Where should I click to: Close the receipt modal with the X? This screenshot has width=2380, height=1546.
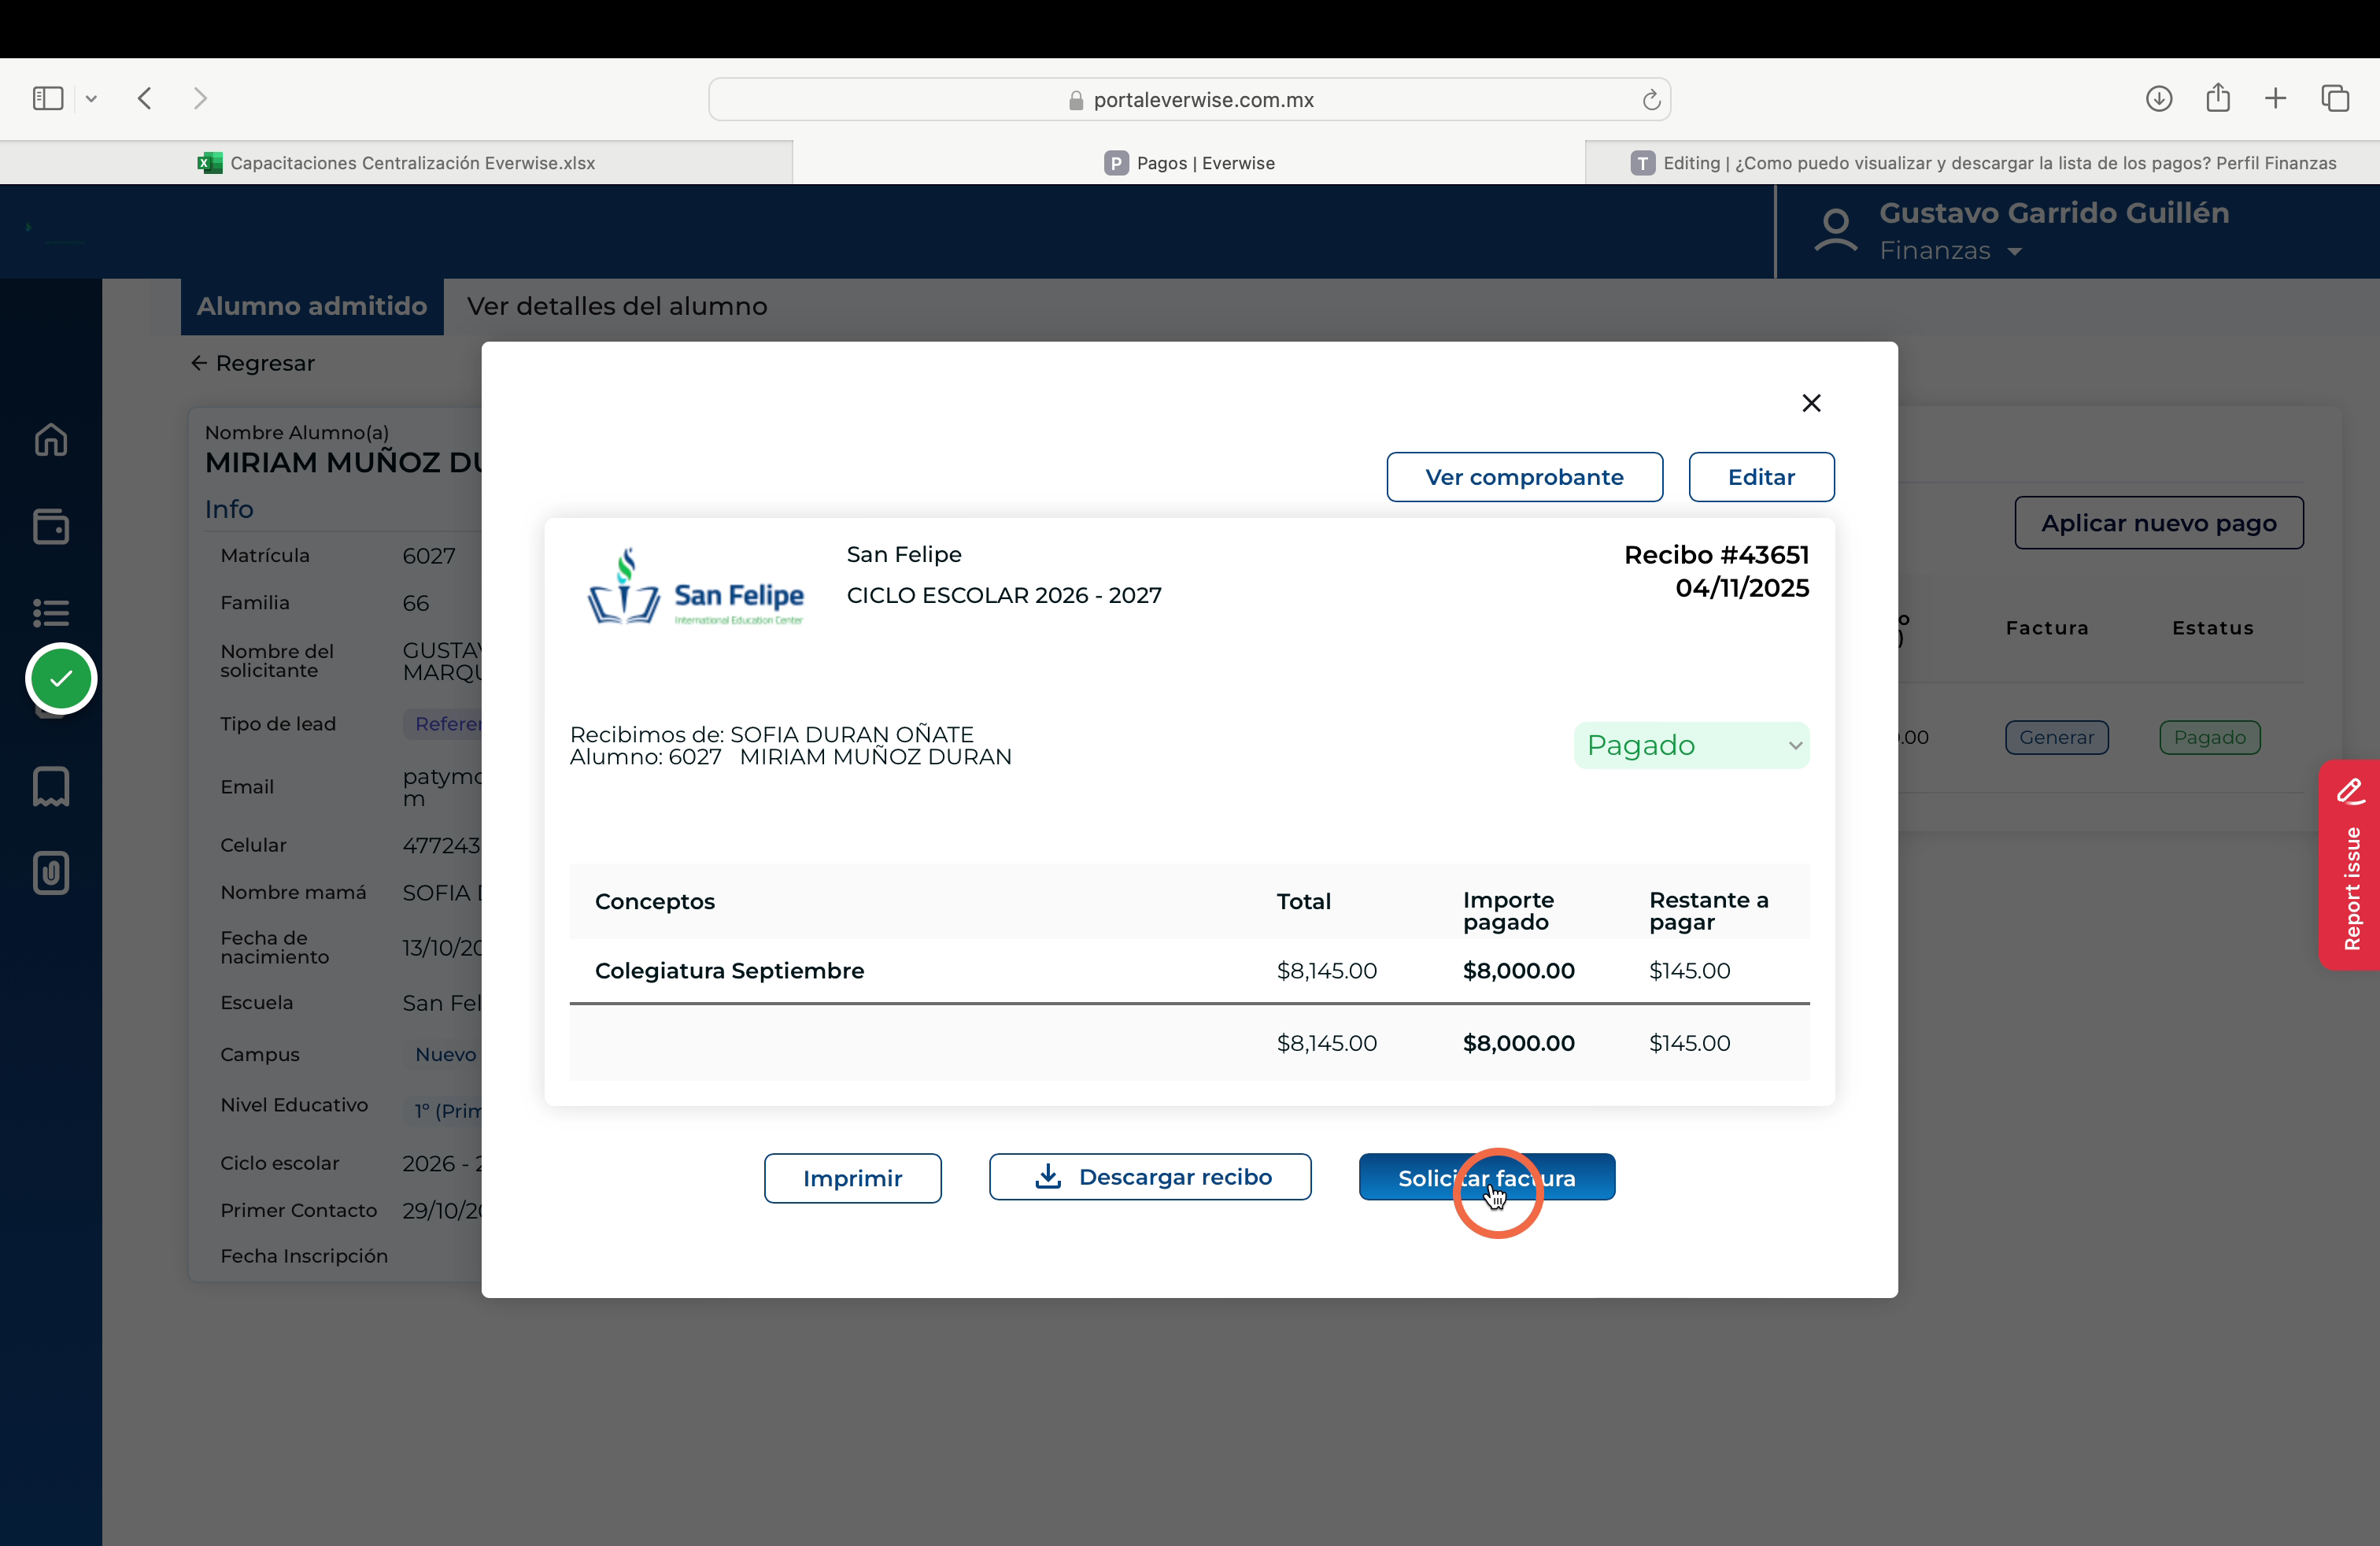click(1811, 403)
